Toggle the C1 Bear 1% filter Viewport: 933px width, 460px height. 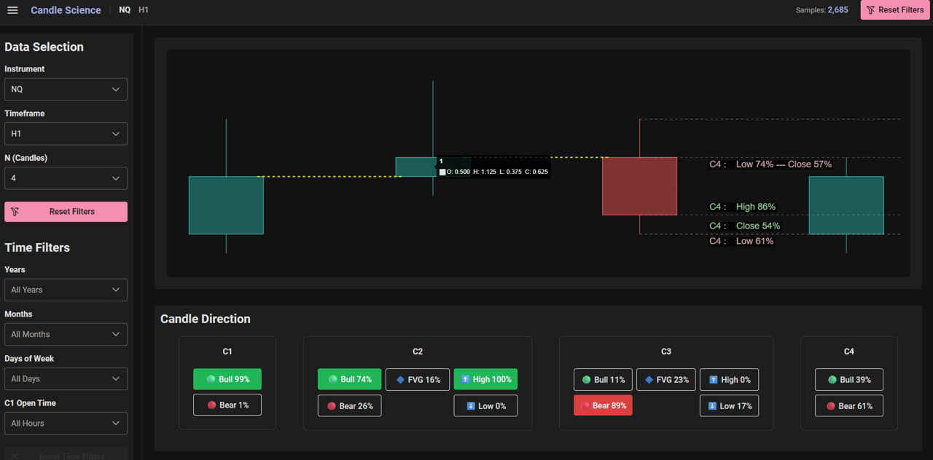(x=227, y=405)
